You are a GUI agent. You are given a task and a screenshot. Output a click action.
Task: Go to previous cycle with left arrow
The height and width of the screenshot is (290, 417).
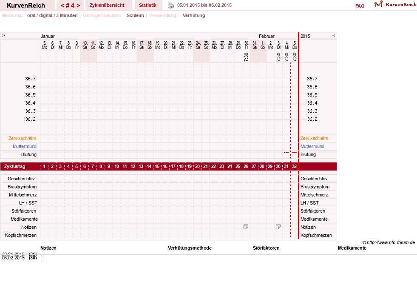62,6
